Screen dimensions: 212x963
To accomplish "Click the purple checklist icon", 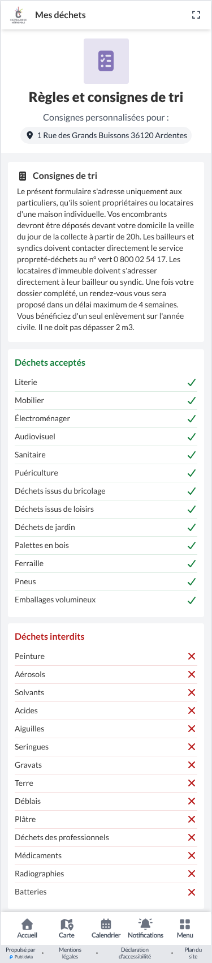I will pos(106,61).
